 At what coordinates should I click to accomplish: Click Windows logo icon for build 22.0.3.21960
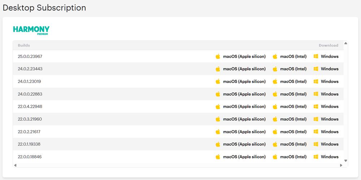tap(316, 119)
